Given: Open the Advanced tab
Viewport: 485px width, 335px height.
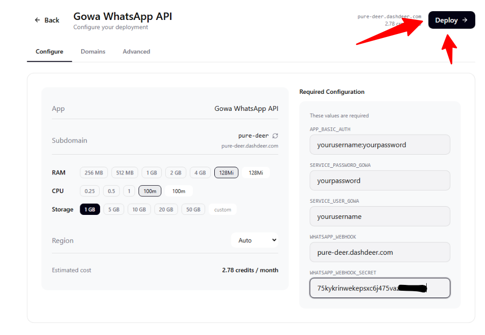Looking at the screenshot, I should click(x=137, y=52).
